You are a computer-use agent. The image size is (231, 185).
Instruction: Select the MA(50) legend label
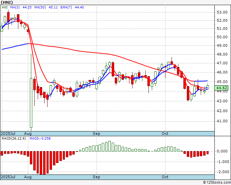click(x=40, y=7)
